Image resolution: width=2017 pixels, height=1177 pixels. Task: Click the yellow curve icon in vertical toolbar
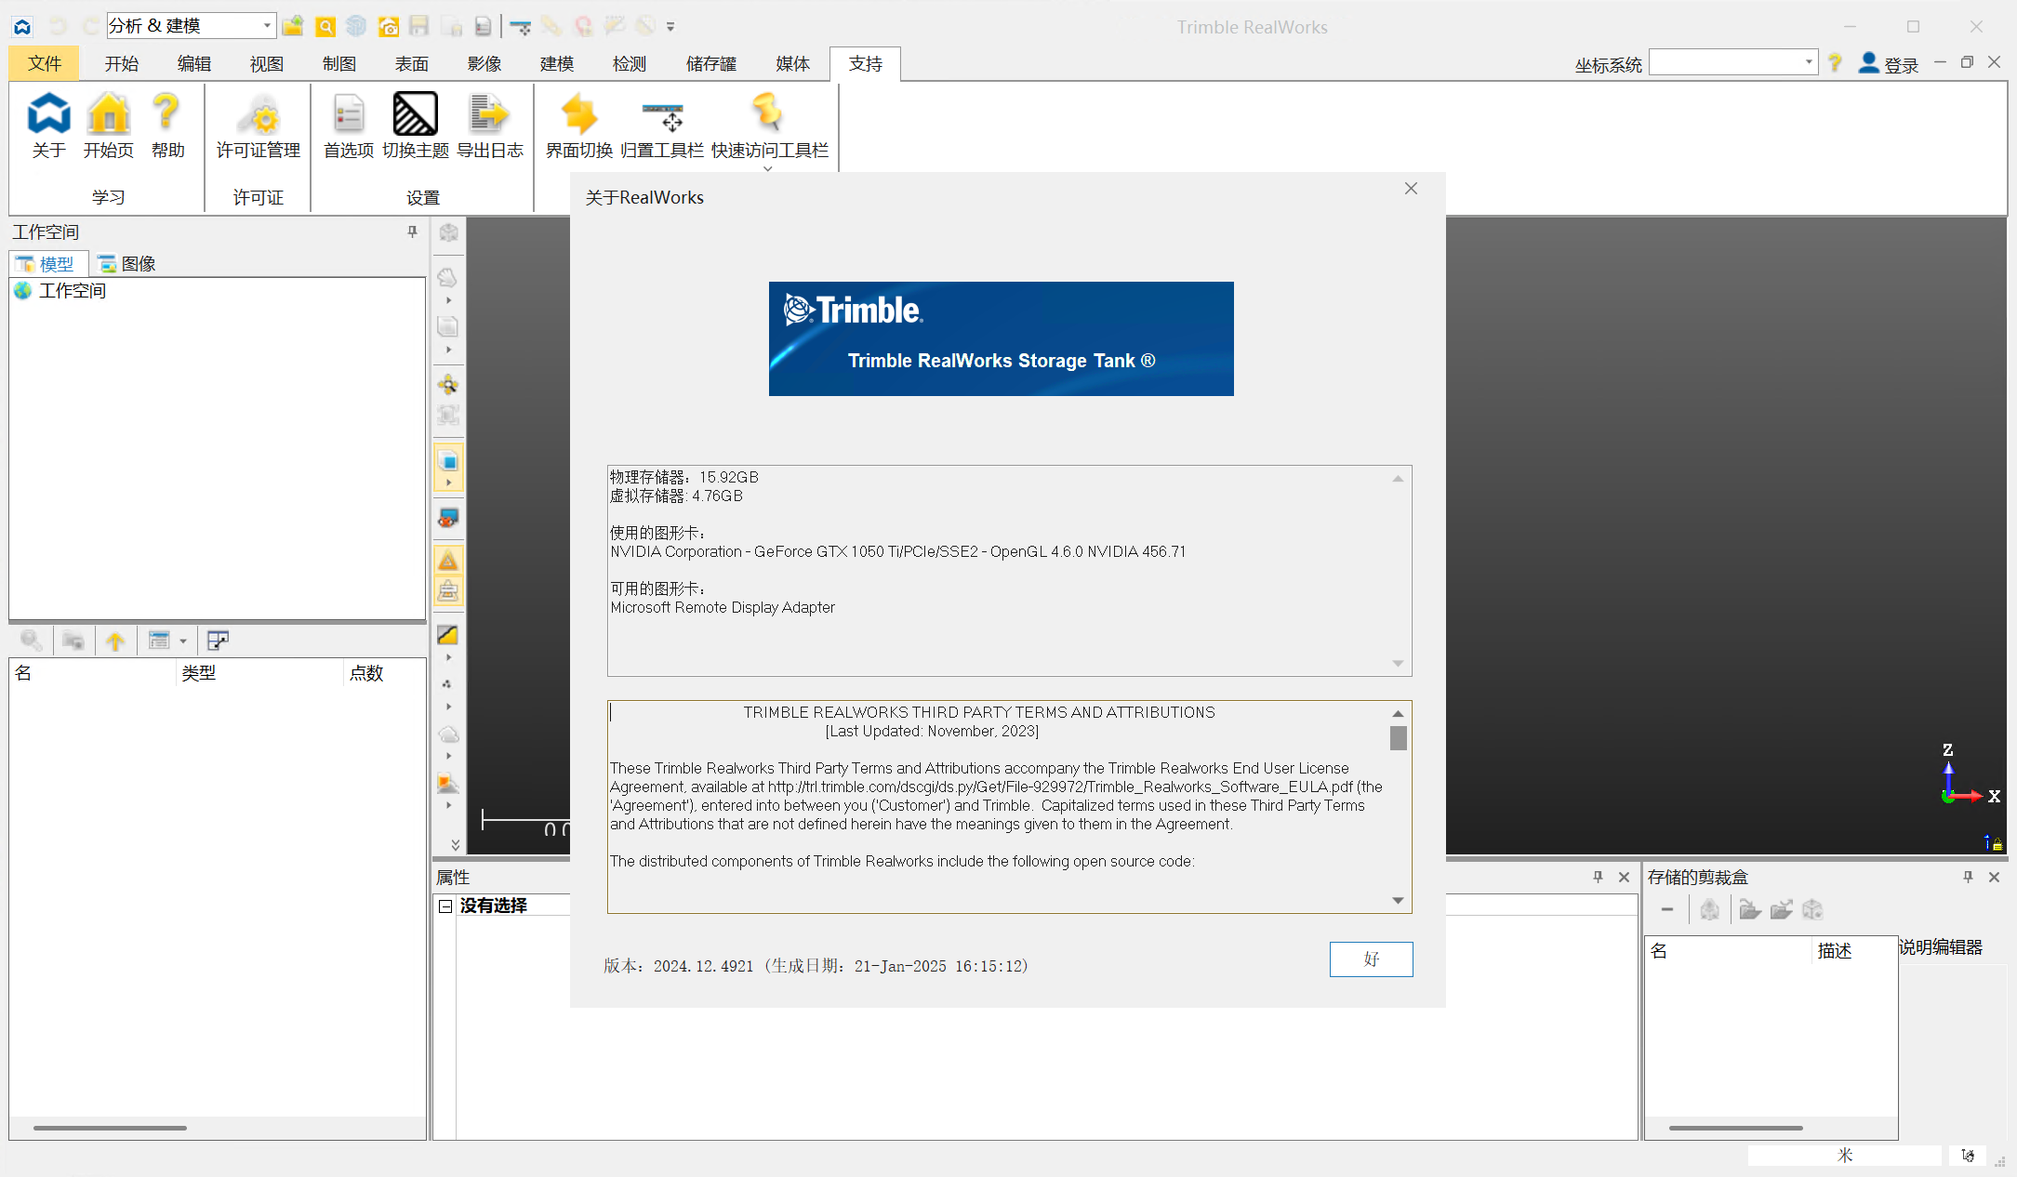point(448,635)
